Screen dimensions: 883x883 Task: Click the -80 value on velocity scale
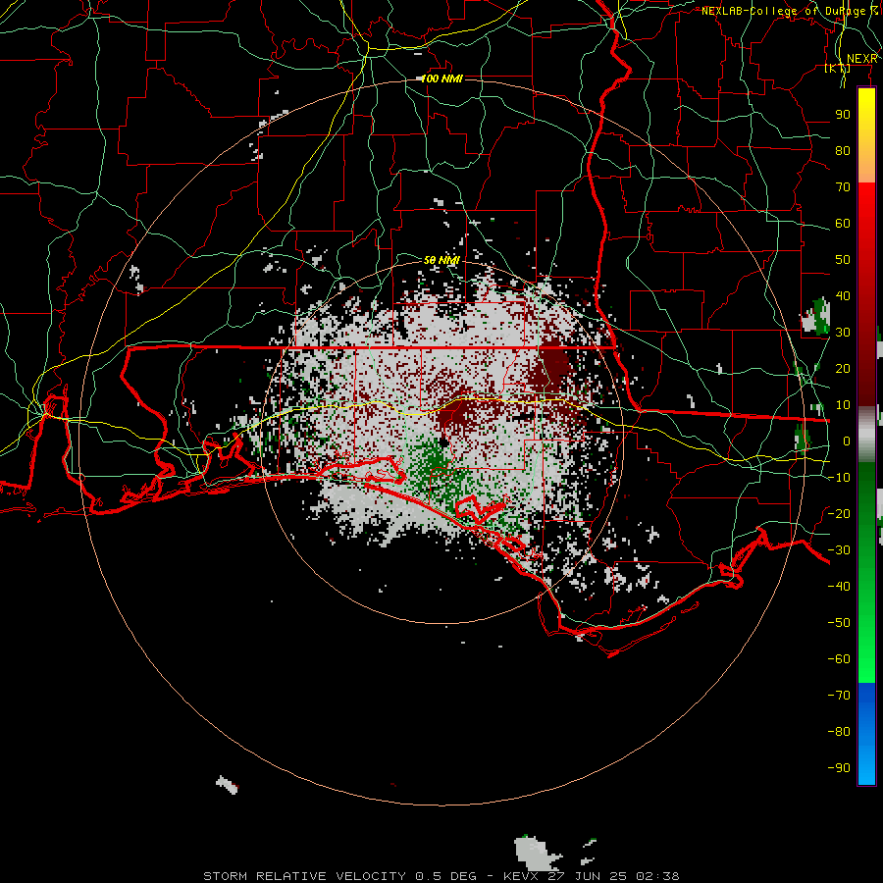tap(839, 732)
